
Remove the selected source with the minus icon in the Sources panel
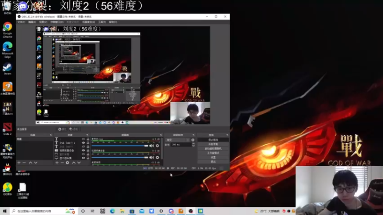(x=62, y=162)
